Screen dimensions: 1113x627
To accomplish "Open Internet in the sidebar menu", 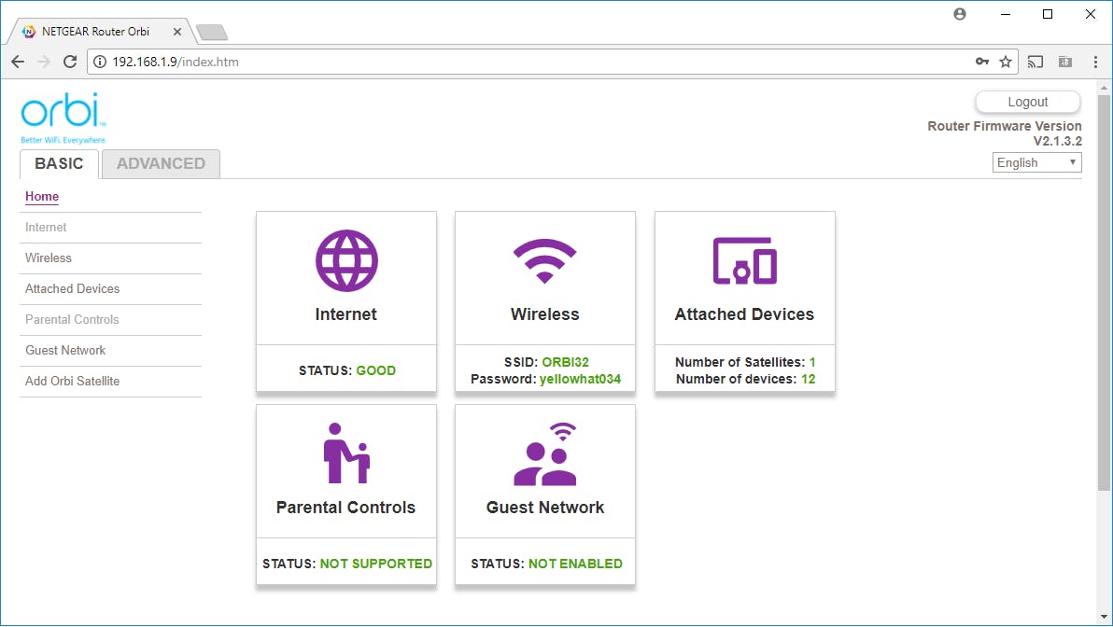I will point(46,227).
